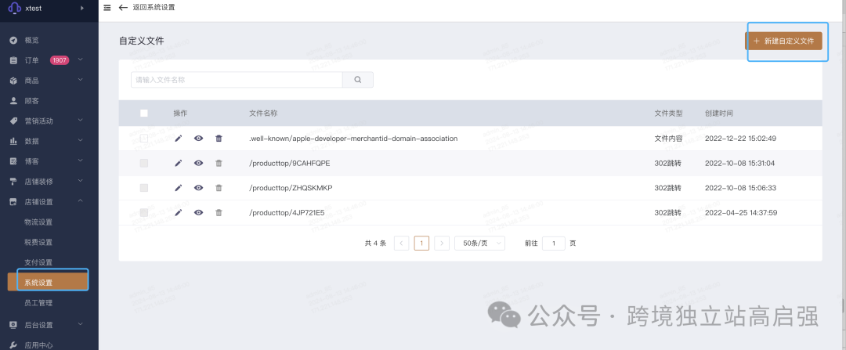The height and width of the screenshot is (350, 846).
Task: Click the 1907 orders badge
Action: click(60, 60)
